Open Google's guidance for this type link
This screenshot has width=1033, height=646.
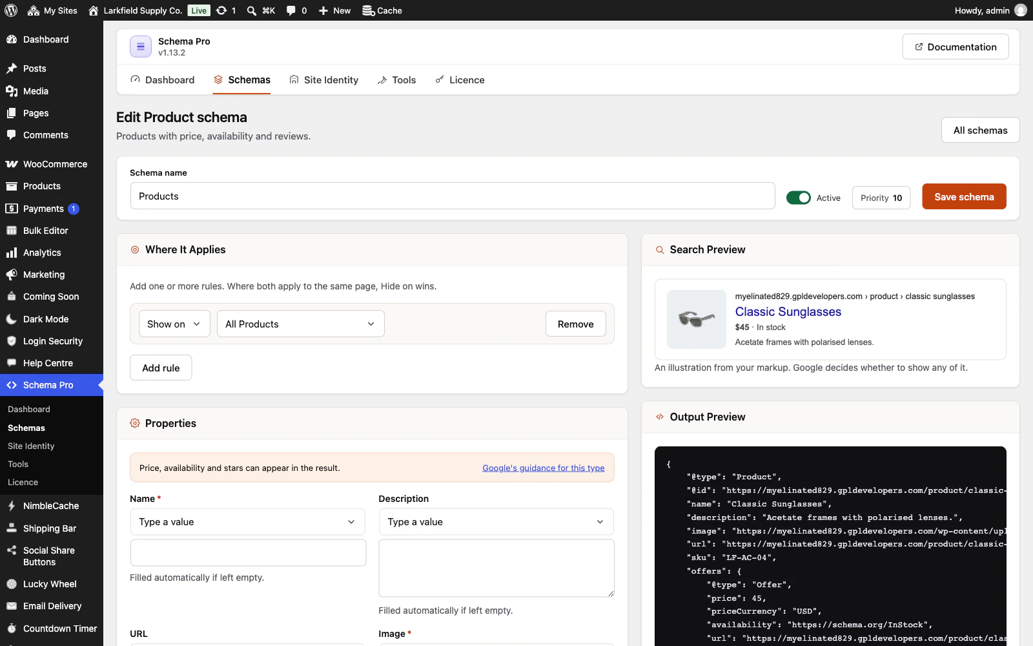(x=544, y=468)
